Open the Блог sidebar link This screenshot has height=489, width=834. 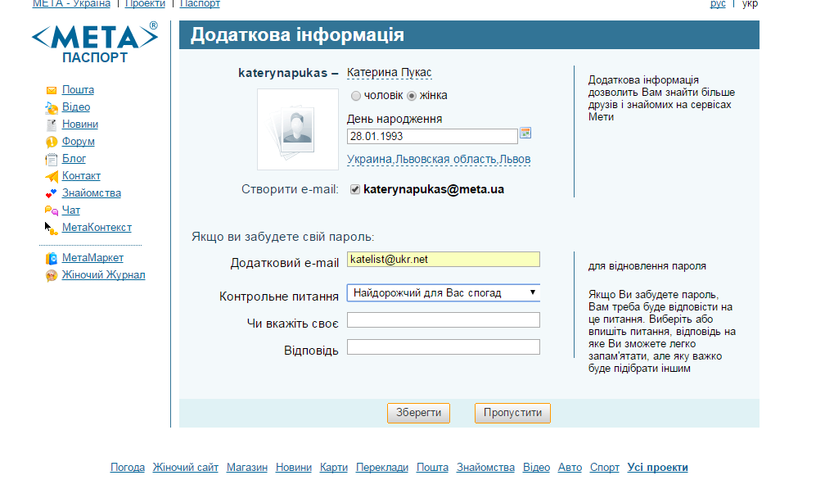(74, 159)
